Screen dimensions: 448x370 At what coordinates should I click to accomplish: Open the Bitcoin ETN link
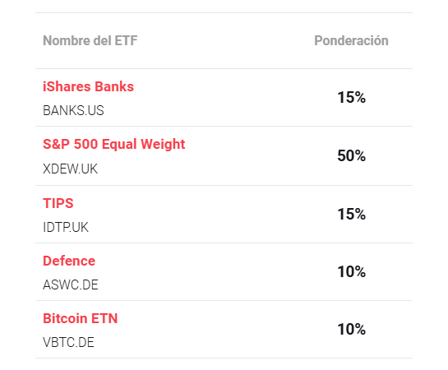(81, 318)
